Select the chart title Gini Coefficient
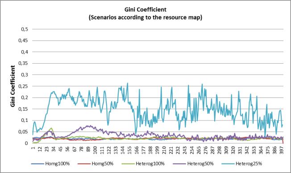This screenshot has width=291, height=173. pos(145,9)
